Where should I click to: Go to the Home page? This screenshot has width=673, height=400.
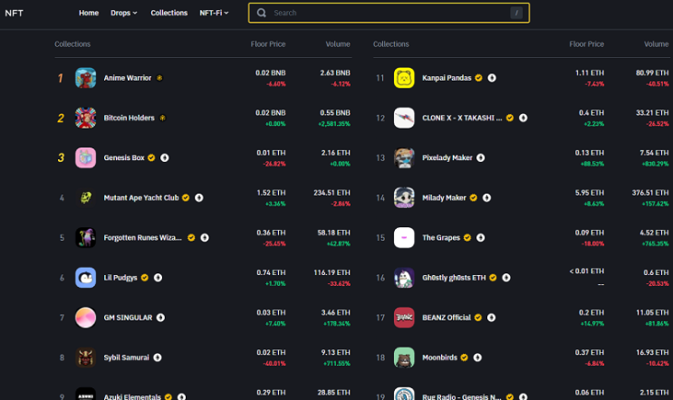89,13
